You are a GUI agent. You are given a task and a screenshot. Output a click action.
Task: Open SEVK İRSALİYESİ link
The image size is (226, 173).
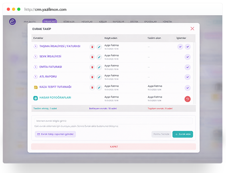(x=50, y=56)
